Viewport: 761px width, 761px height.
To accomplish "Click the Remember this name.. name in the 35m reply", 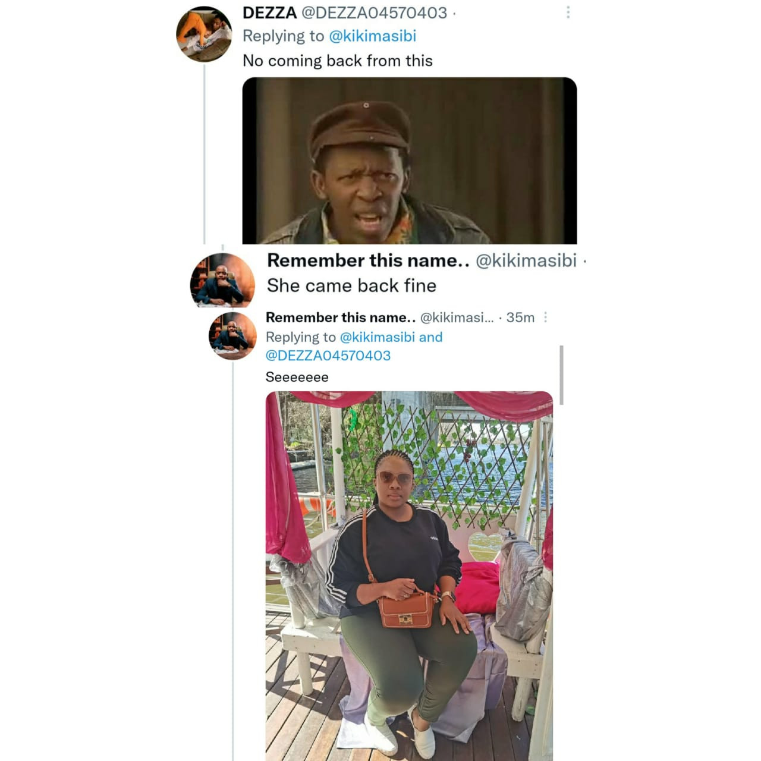I will [x=340, y=317].
